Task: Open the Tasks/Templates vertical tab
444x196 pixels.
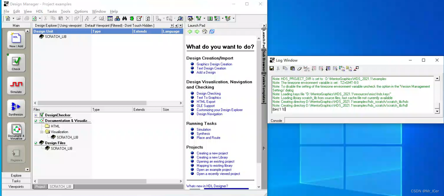Action: coord(264,89)
